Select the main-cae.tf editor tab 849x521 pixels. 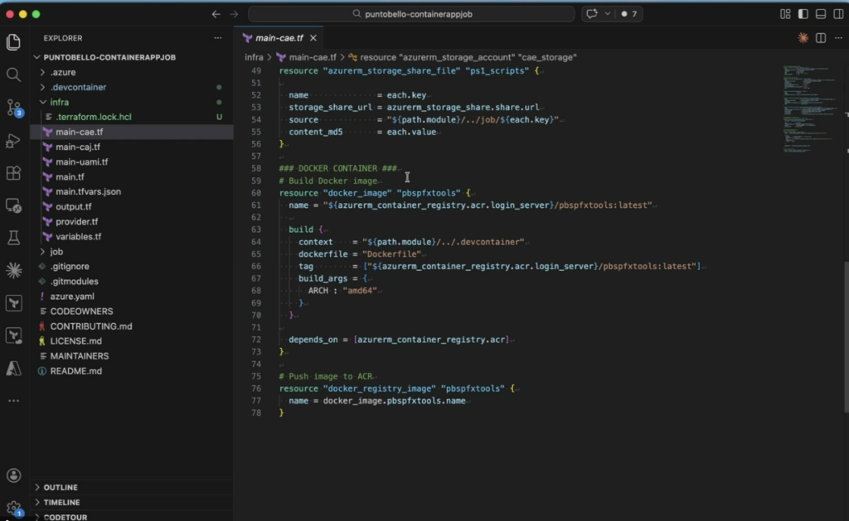point(279,38)
